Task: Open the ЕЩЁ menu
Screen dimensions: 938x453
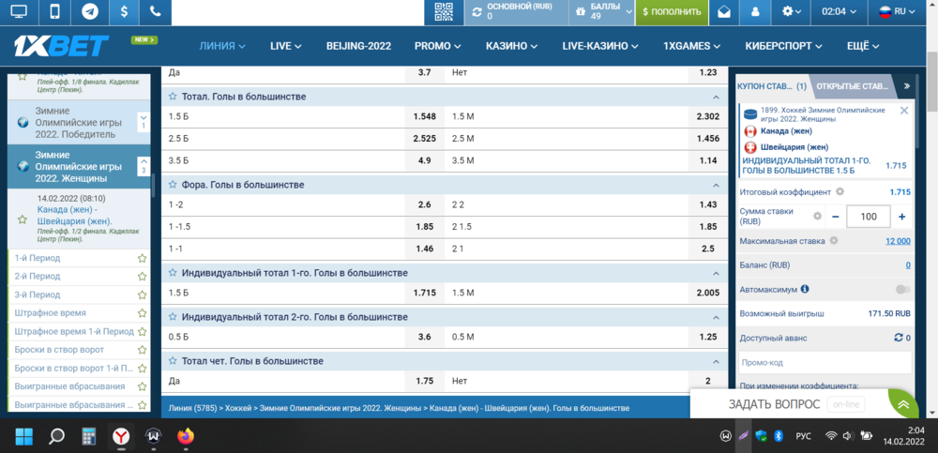Action: [x=863, y=46]
